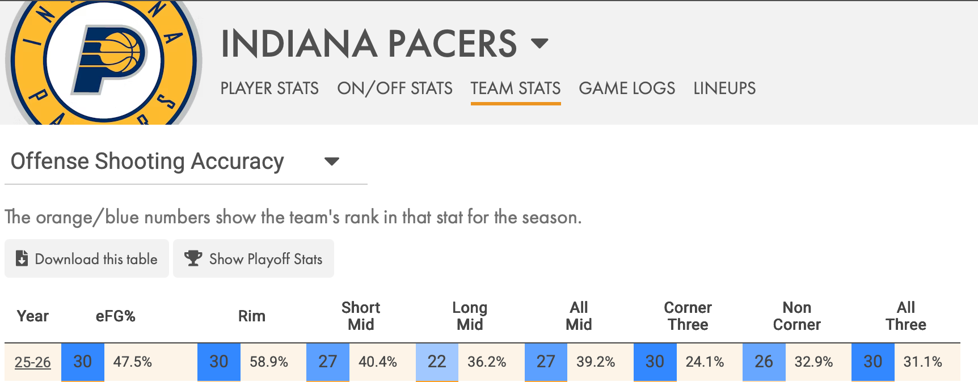Viewport: 978px width, 382px height.
Task: Expand the Indiana Pacers team dropdown arrow
Action: tap(539, 43)
